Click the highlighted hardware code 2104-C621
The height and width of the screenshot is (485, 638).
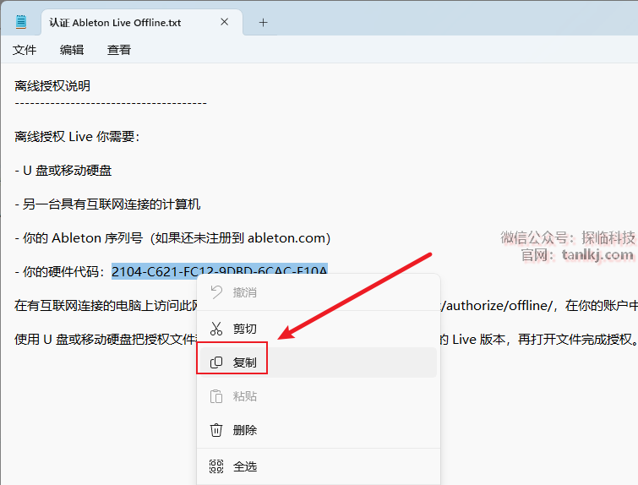click(220, 271)
